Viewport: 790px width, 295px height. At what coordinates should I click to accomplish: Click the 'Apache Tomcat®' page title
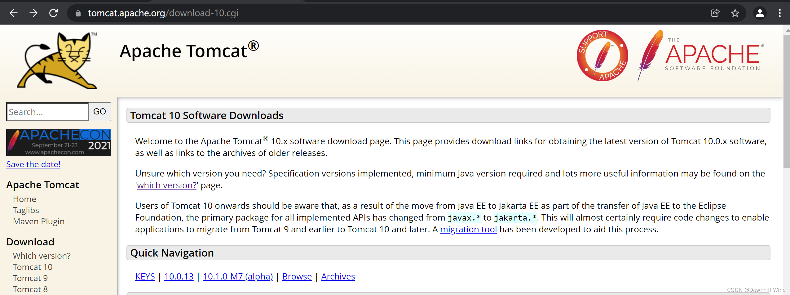[x=189, y=50]
